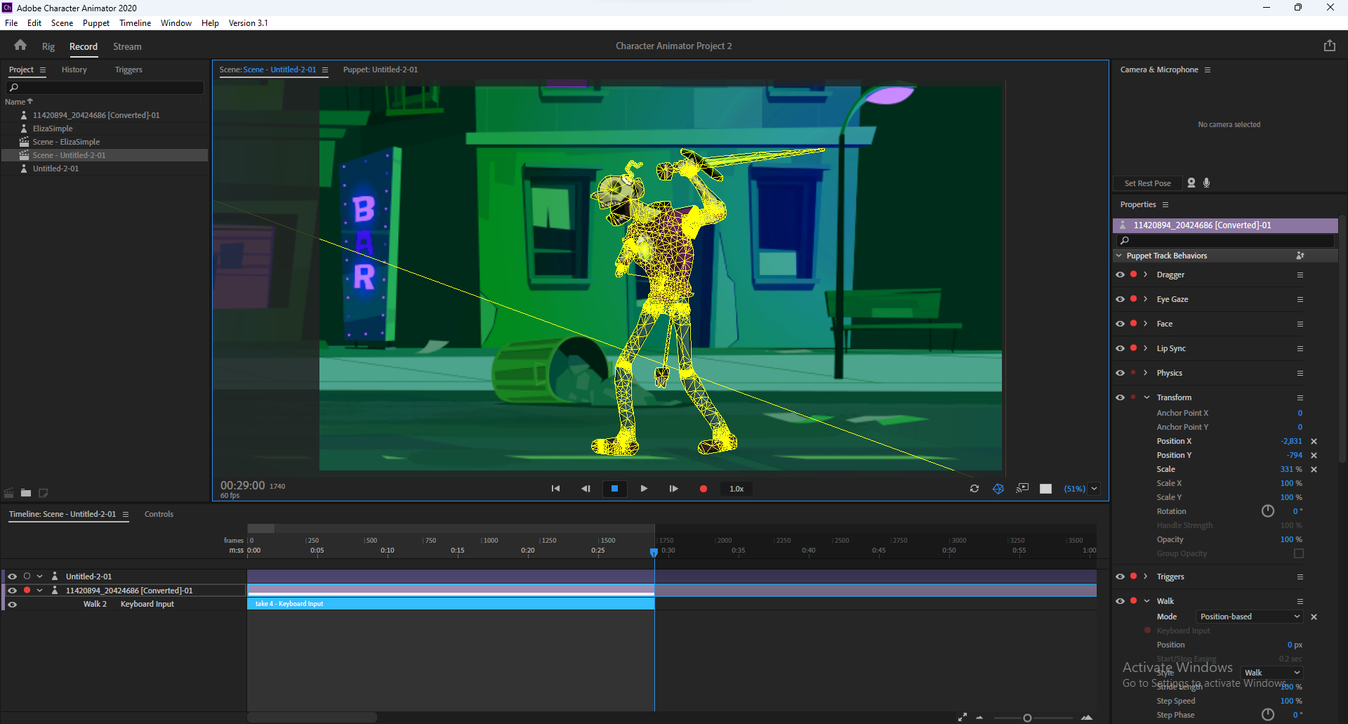Click the puppet icon in Puppet Track Behaviors

[x=1300, y=256]
